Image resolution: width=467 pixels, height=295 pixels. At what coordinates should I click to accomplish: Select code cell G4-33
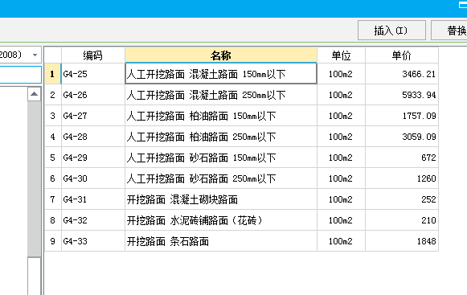click(93, 241)
